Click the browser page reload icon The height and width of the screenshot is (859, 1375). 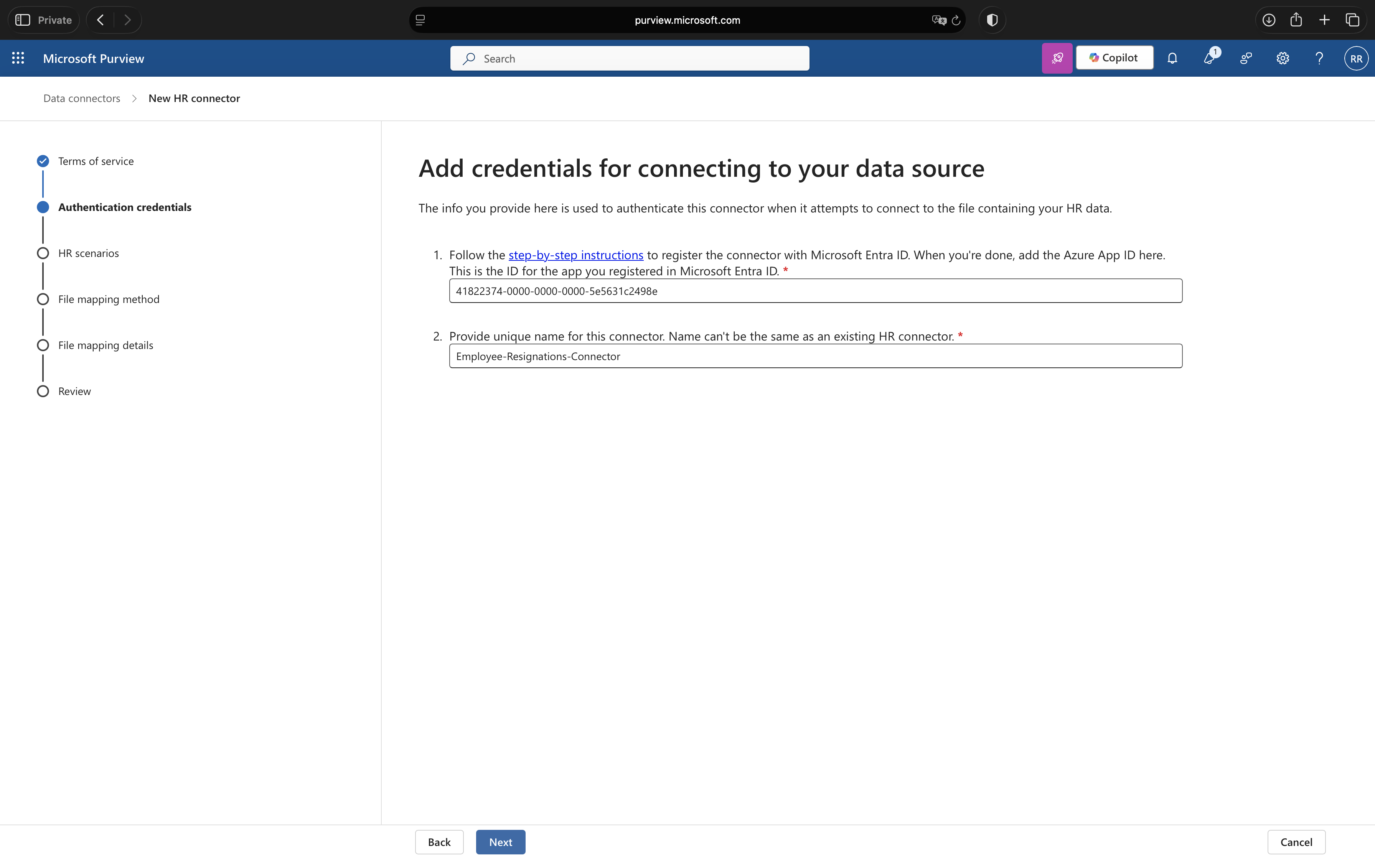(956, 20)
